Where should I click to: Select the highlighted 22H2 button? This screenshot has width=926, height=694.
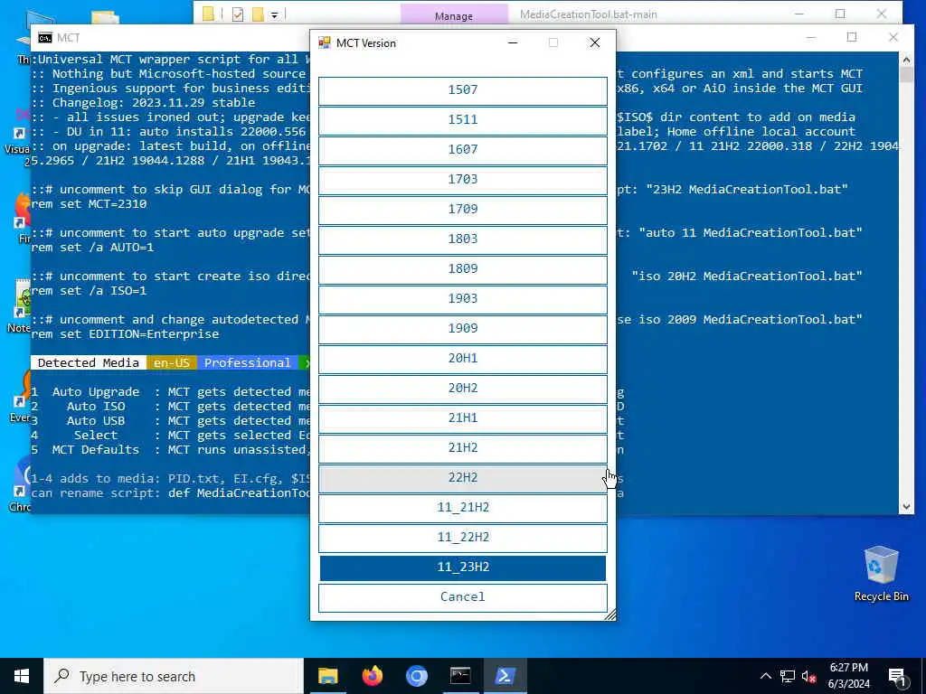click(462, 478)
